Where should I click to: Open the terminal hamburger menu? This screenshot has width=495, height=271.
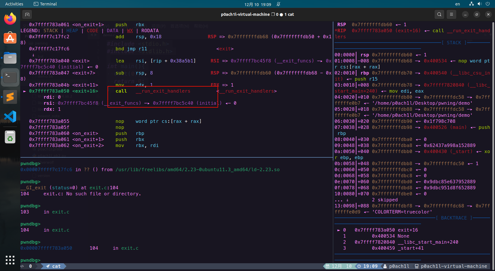[x=451, y=14]
